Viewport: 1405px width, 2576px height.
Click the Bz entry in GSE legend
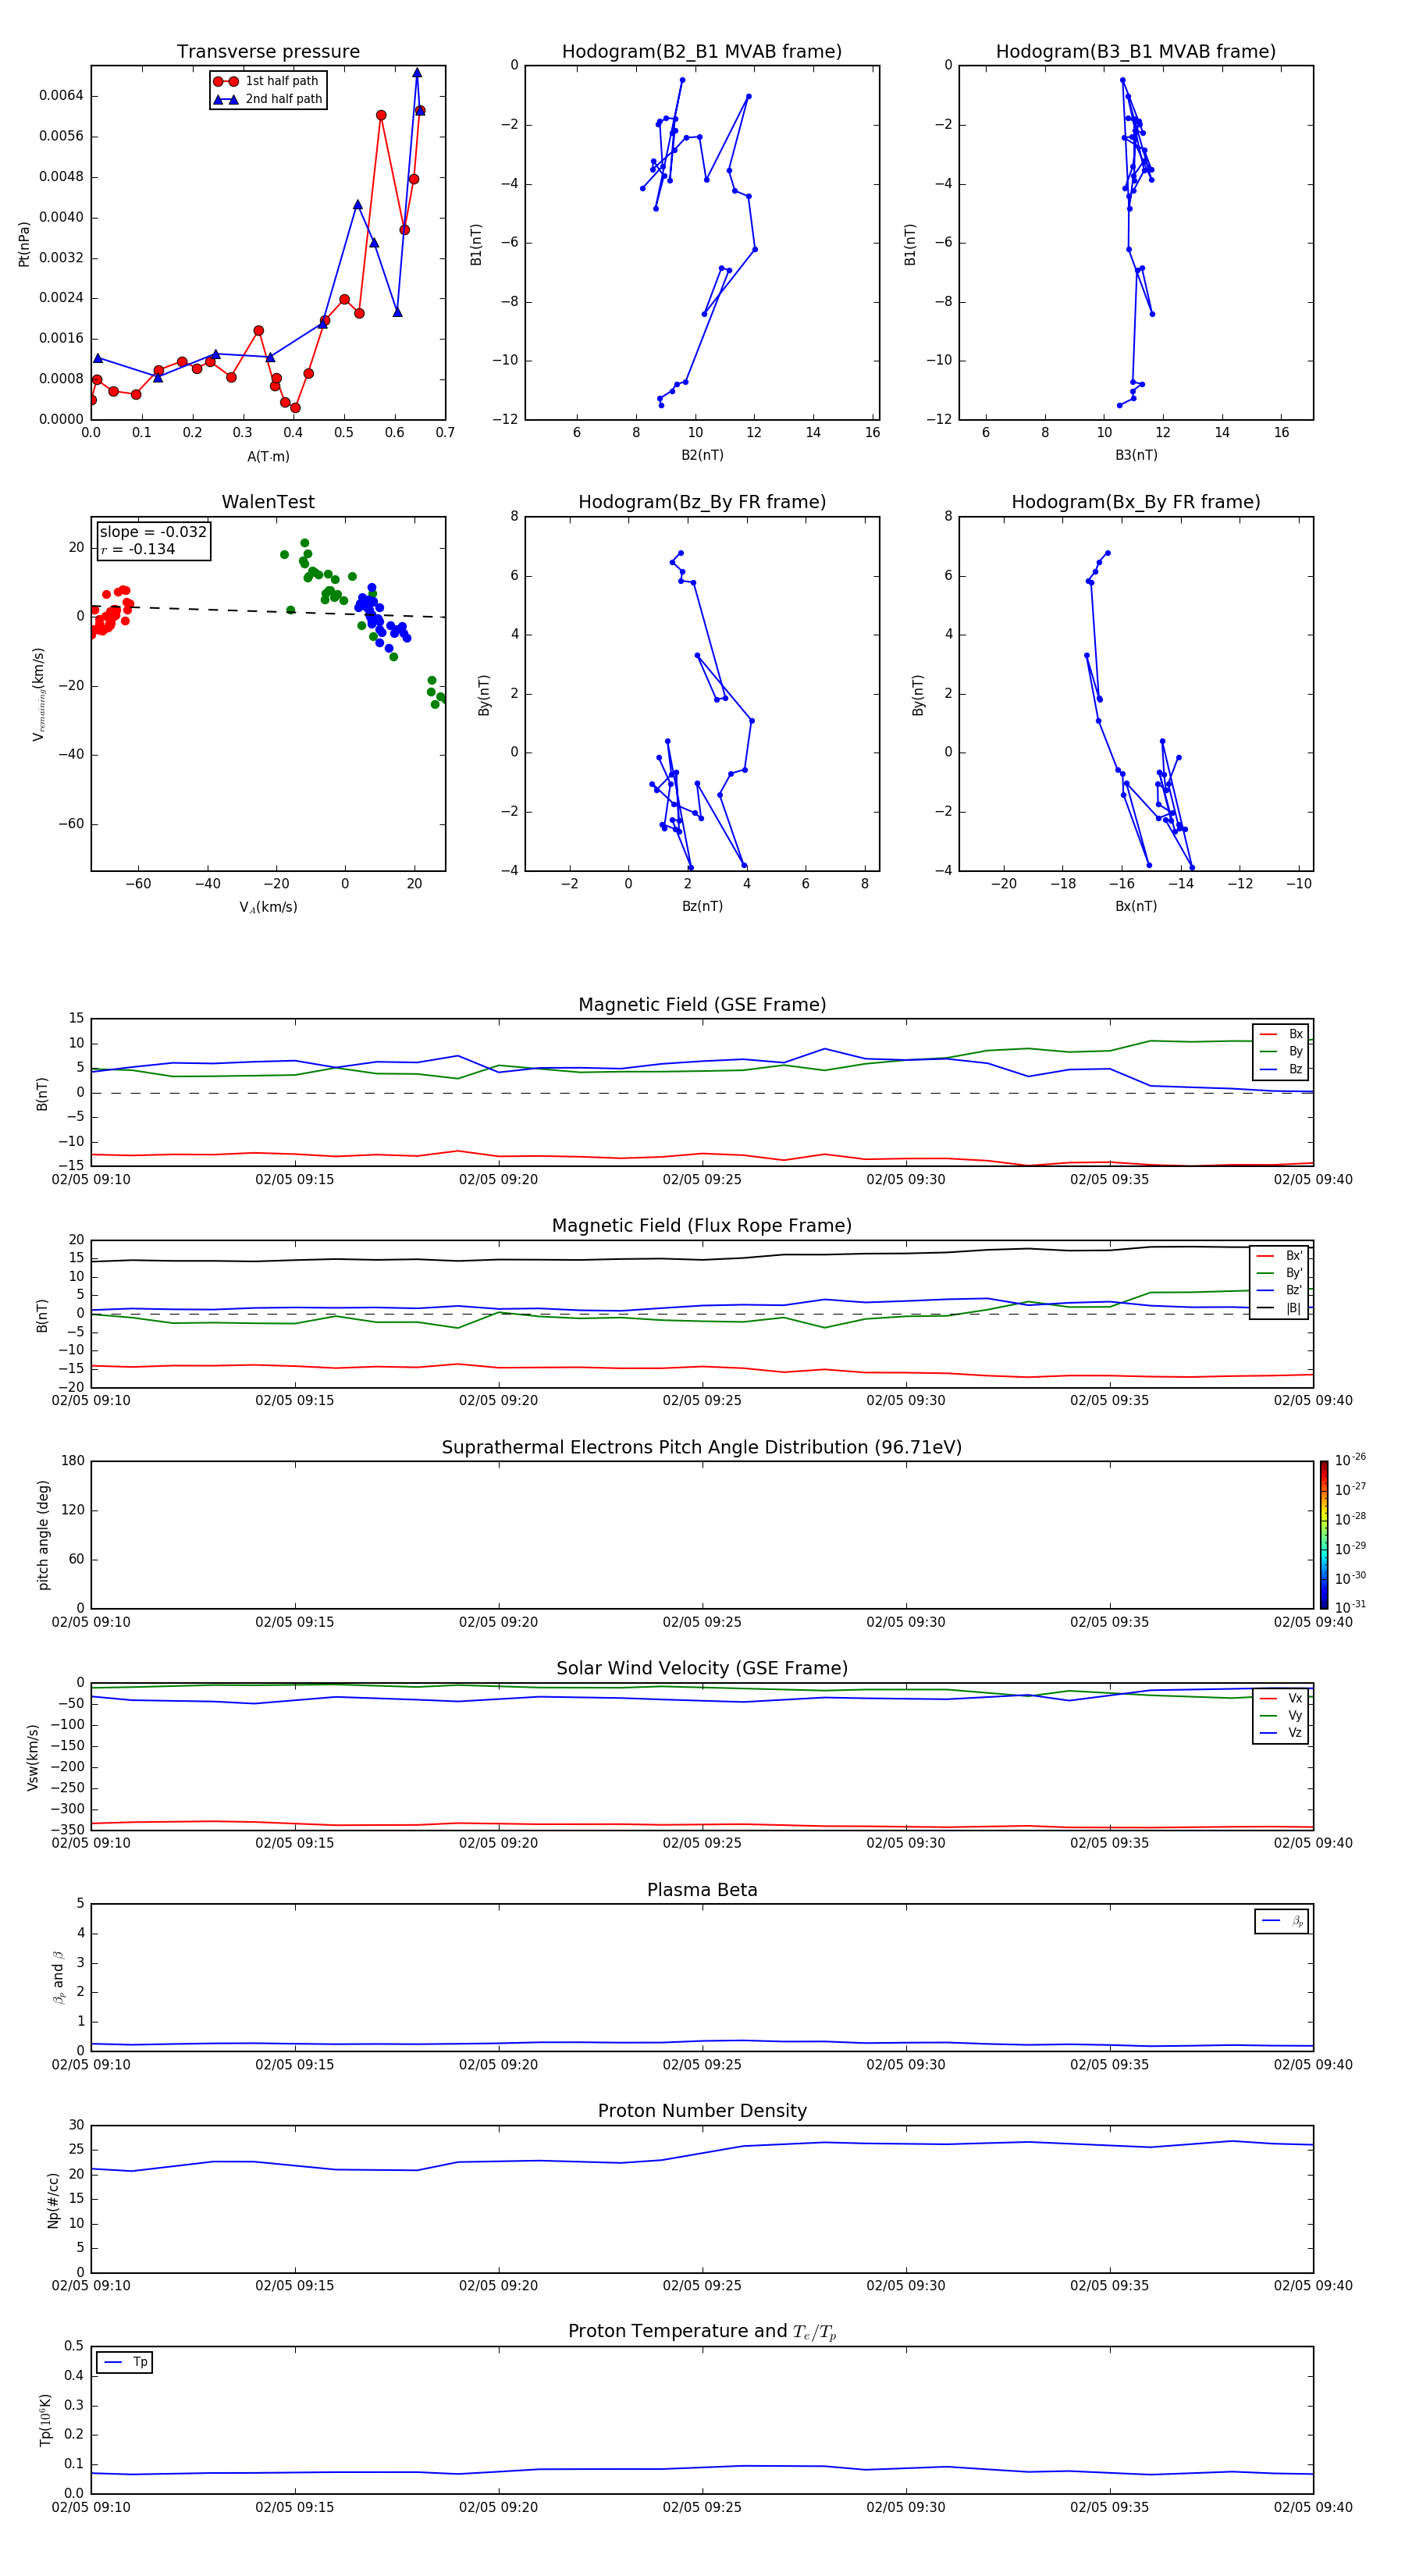(1281, 1069)
